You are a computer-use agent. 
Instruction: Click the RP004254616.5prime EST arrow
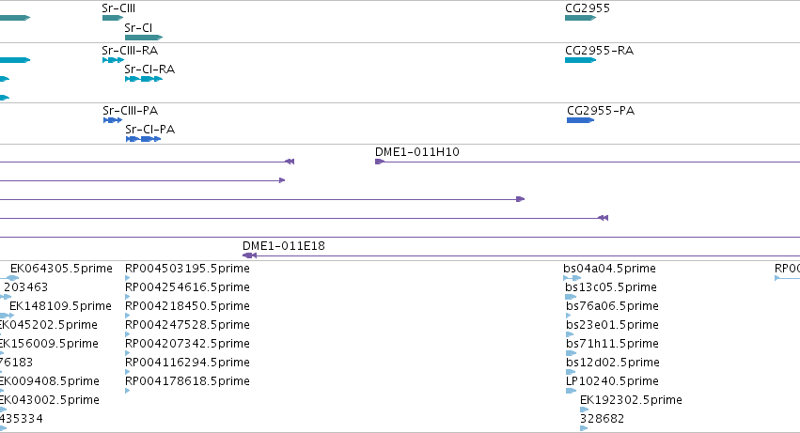click(x=128, y=297)
